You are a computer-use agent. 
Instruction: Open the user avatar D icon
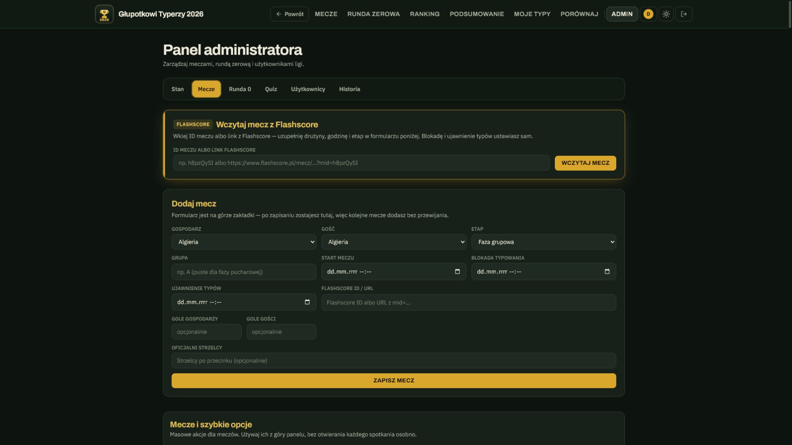648,14
